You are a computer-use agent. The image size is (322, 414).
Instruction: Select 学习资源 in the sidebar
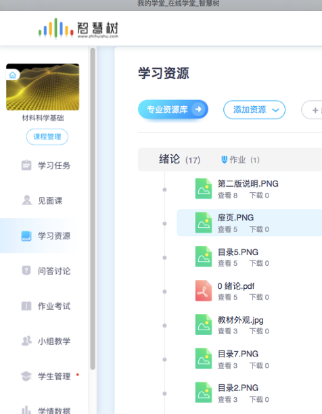(x=45, y=235)
